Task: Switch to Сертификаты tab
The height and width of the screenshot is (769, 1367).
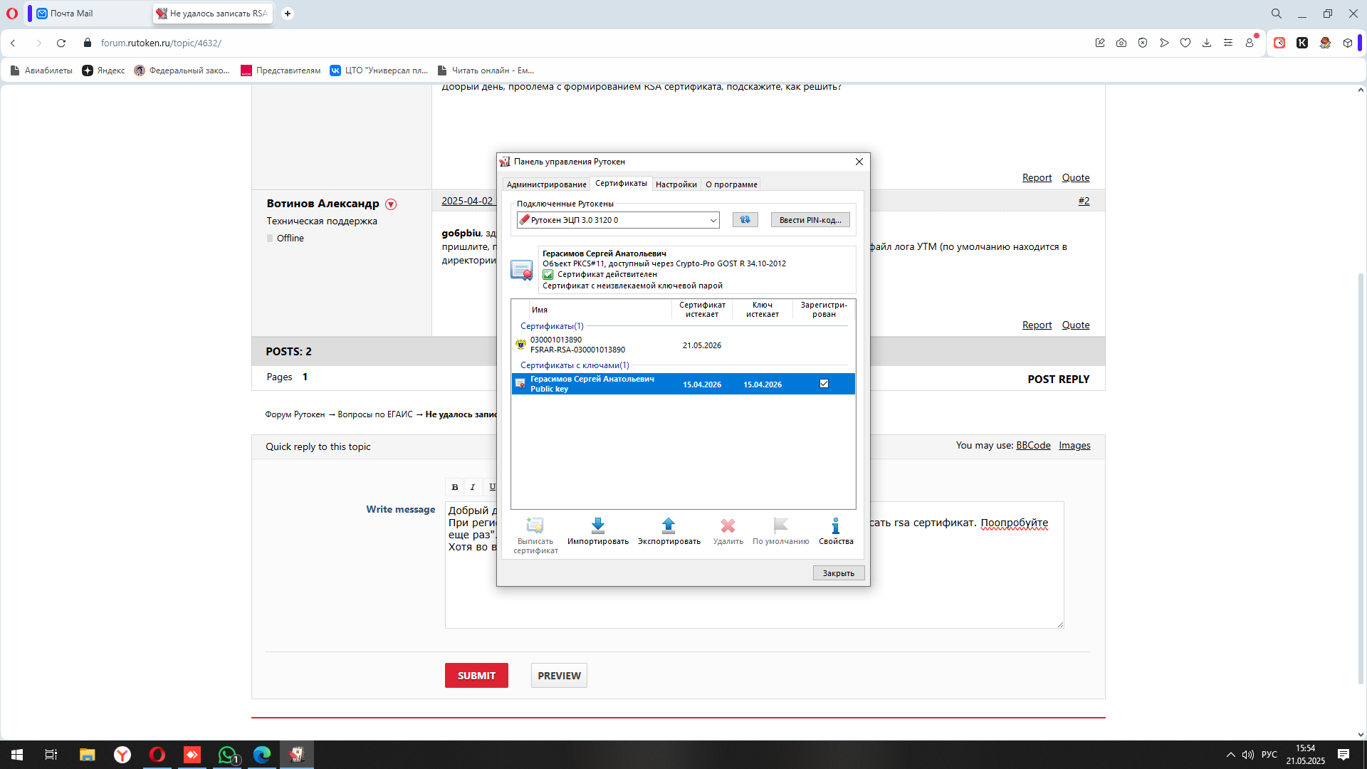Action: [x=621, y=183]
